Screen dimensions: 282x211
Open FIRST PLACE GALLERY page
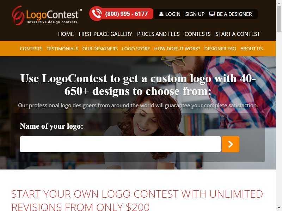pos(105,34)
